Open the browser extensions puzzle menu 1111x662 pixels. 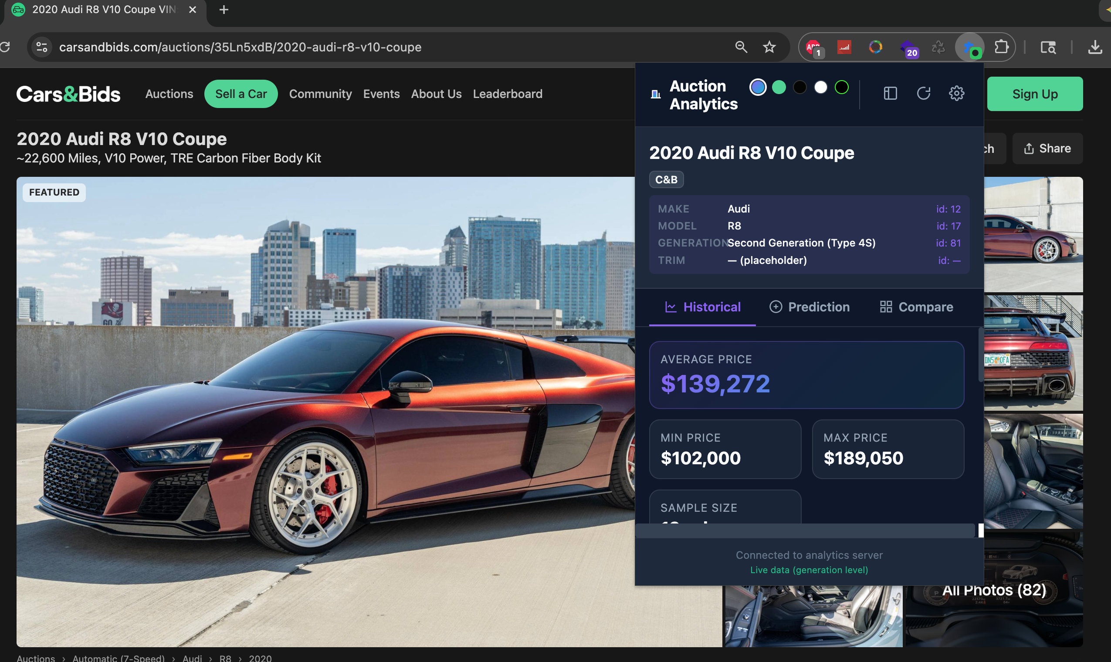(x=1002, y=47)
